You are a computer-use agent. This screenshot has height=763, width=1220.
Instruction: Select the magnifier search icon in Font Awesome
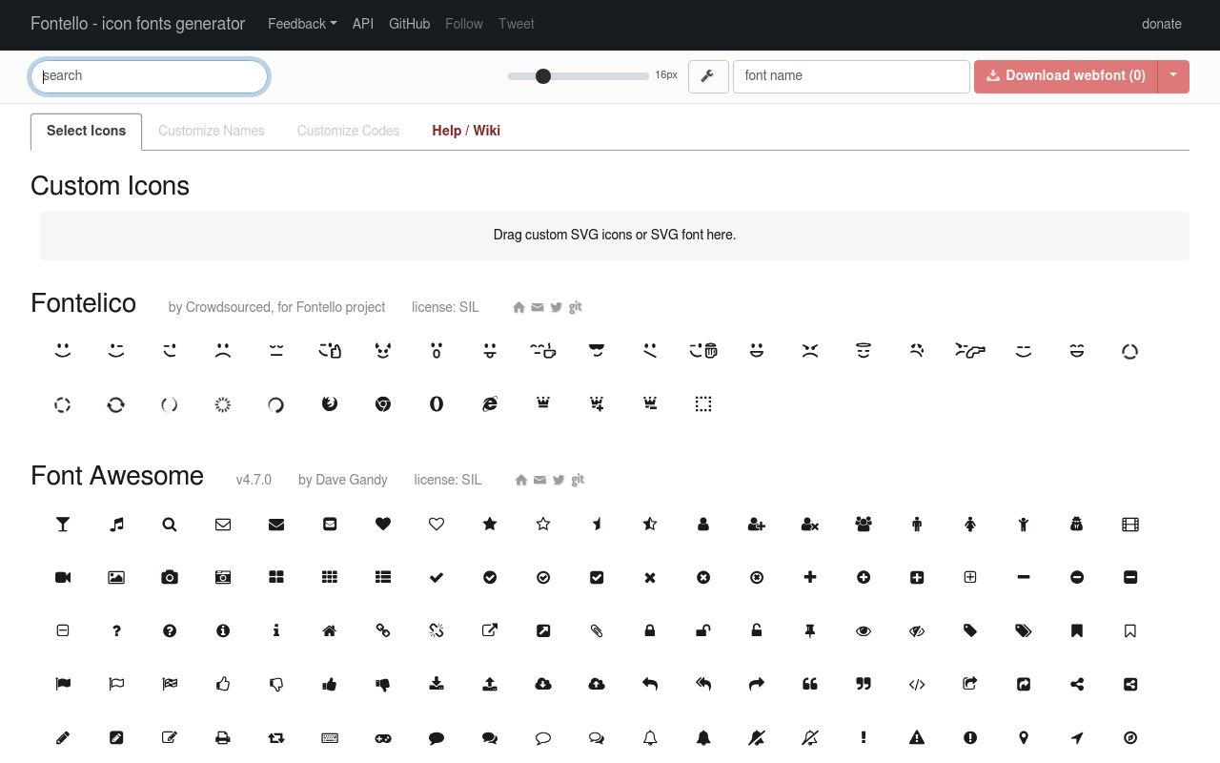click(169, 524)
